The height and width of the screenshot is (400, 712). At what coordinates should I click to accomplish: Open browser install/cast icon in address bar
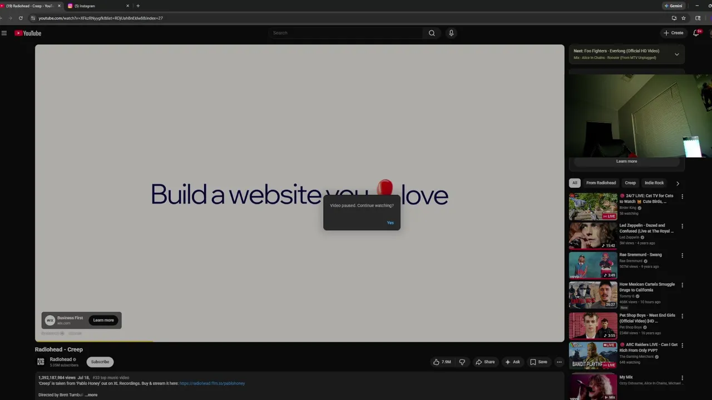(674, 18)
